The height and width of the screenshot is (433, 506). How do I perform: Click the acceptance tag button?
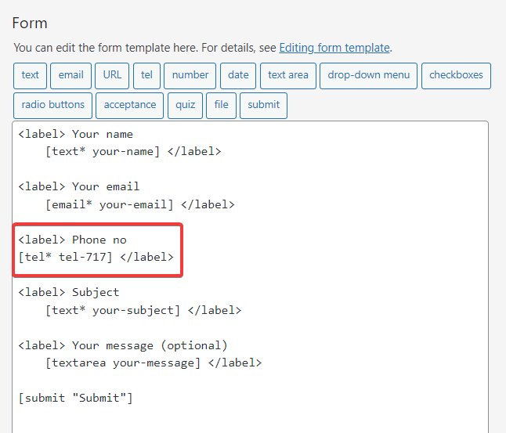[130, 106]
